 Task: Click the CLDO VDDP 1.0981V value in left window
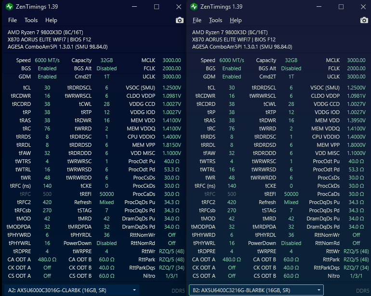172,96
